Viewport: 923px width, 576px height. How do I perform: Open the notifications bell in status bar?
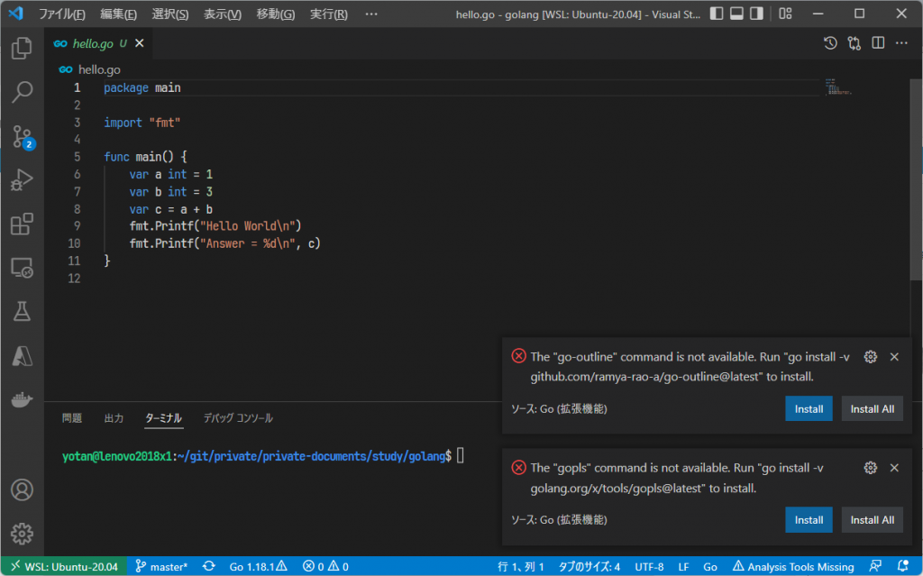pos(903,566)
